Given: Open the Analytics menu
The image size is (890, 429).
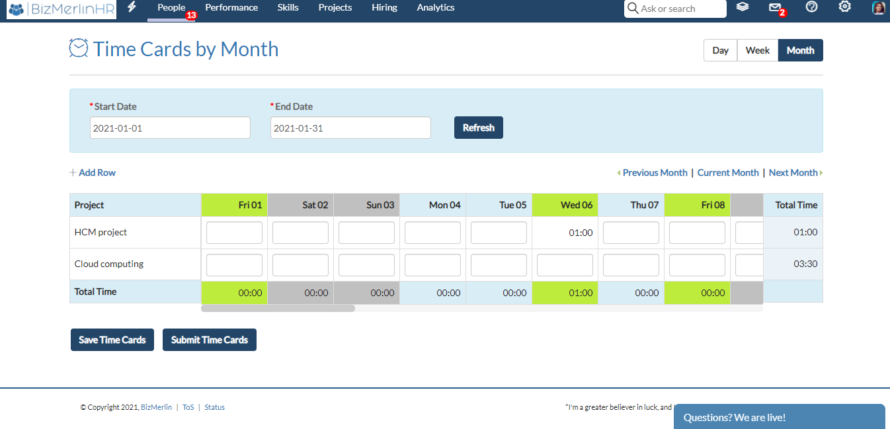Looking at the screenshot, I should coord(435,7).
